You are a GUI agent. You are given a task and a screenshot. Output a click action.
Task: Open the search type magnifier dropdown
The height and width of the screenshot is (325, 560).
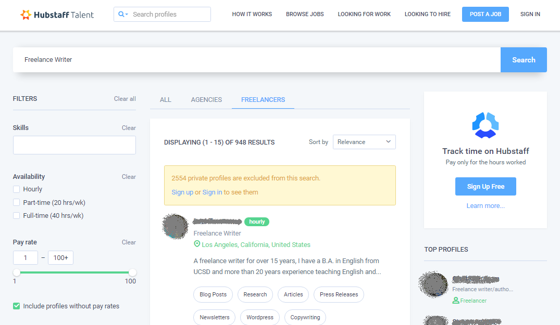click(x=123, y=14)
